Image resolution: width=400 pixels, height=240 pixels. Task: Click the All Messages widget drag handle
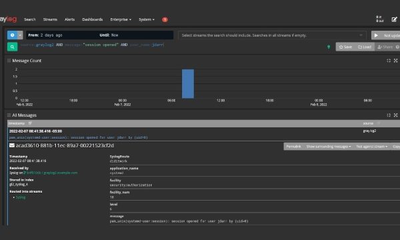click(x=9, y=115)
